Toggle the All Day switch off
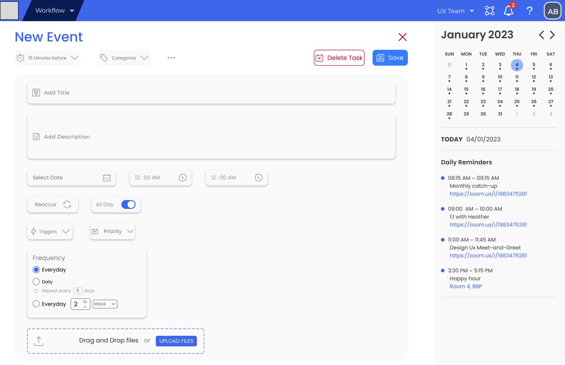The image size is (565, 365). (128, 205)
